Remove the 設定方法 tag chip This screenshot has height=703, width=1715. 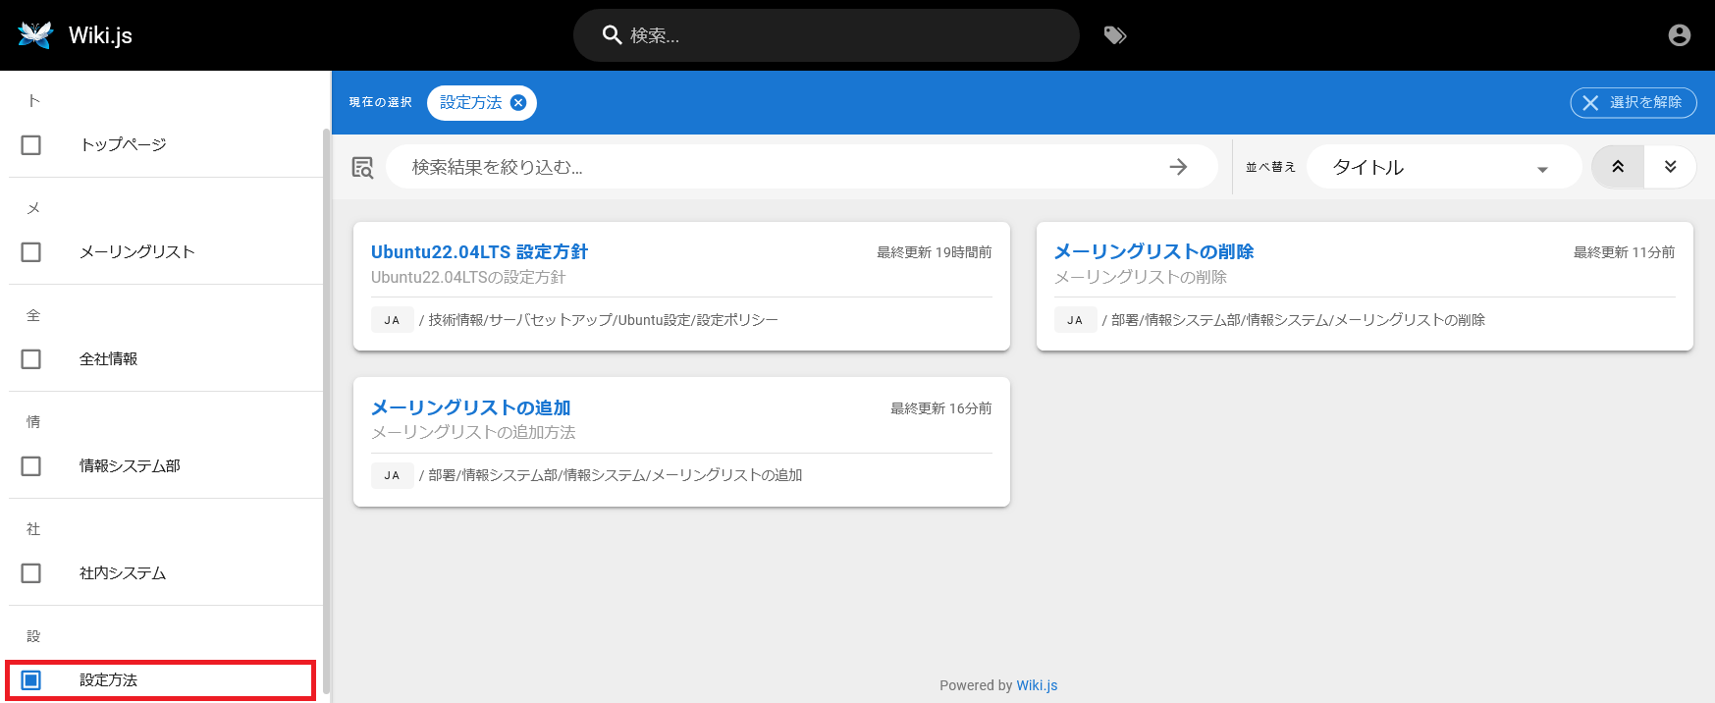coord(518,102)
